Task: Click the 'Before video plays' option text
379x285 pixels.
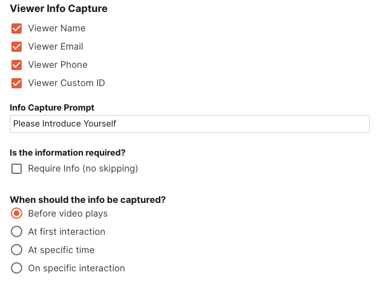Action: (x=67, y=214)
